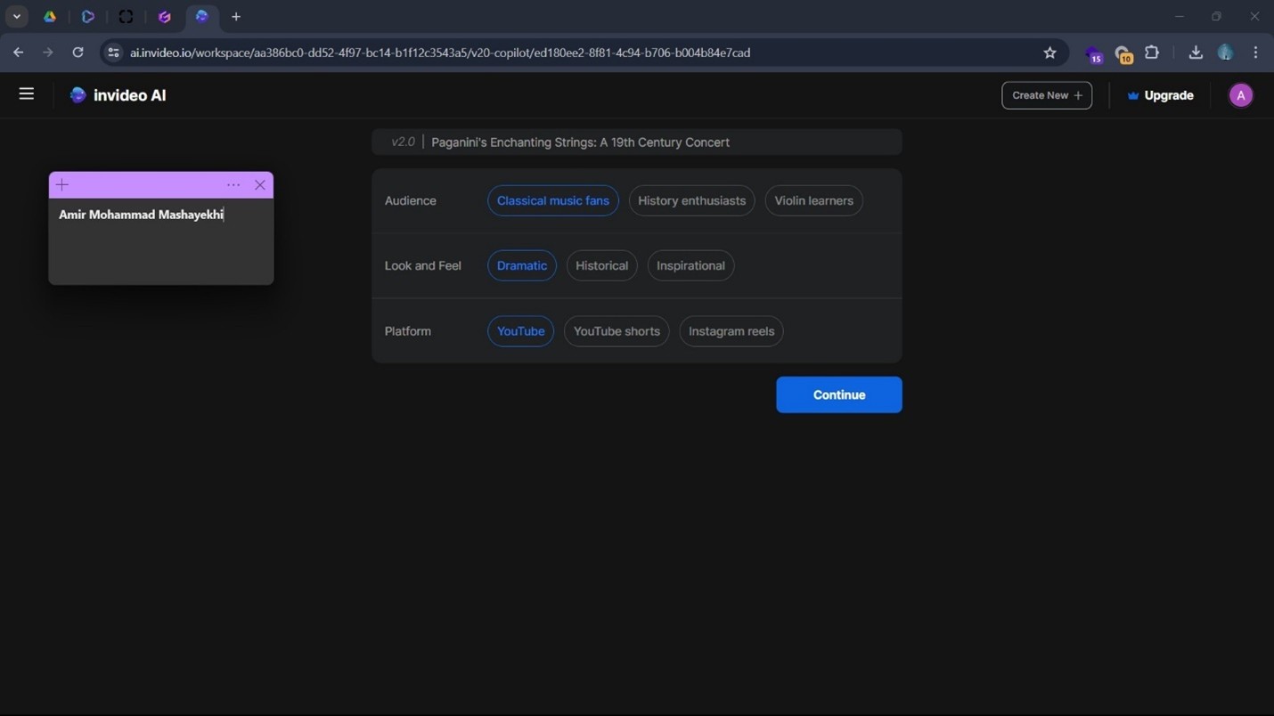Select Violin learners audience
Image resolution: width=1274 pixels, height=716 pixels.
pos(813,200)
